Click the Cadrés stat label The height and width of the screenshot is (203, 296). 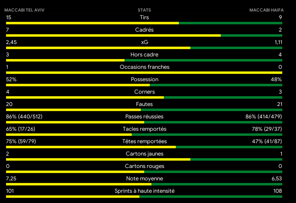click(x=144, y=30)
